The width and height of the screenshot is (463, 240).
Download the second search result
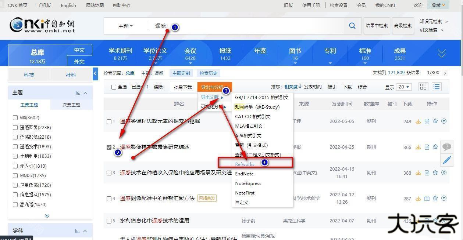pyautogui.click(x=418, y=147)
